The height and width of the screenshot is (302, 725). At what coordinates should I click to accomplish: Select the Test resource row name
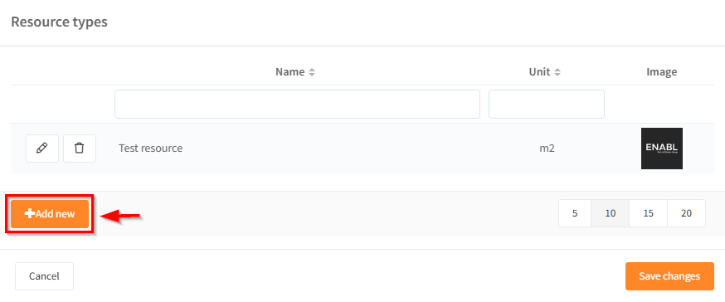pyautogui.click(x=151, y=149)
